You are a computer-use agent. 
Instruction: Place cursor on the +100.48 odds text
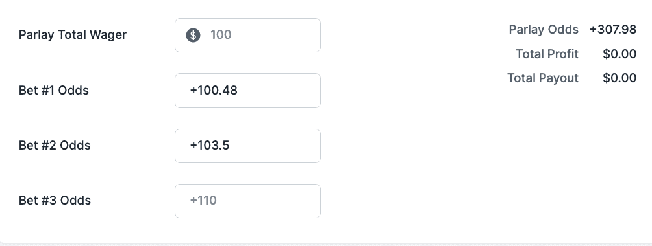(x=214, y=91)
